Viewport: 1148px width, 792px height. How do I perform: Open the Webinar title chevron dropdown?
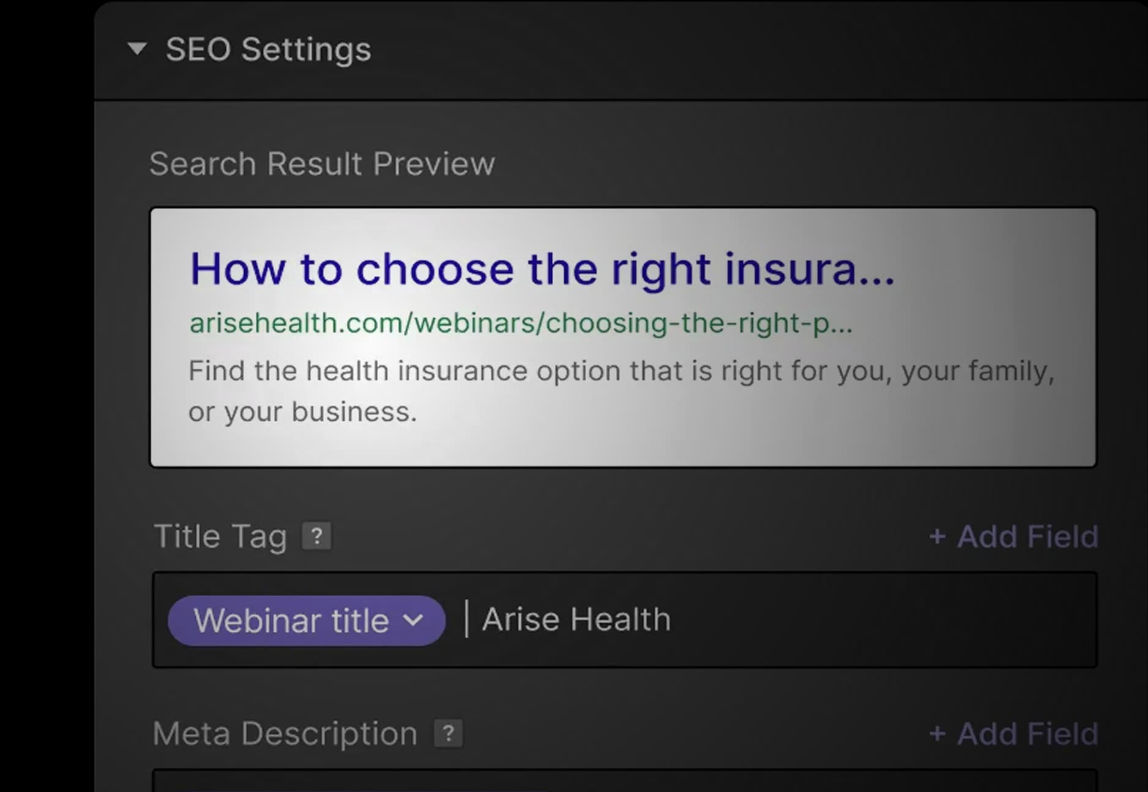(x=414, y=620)
